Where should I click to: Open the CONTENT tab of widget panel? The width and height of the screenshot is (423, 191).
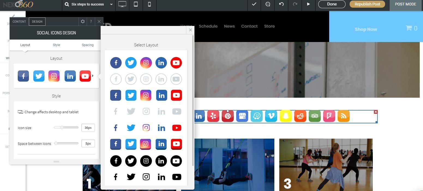click(x=19, y=22)
